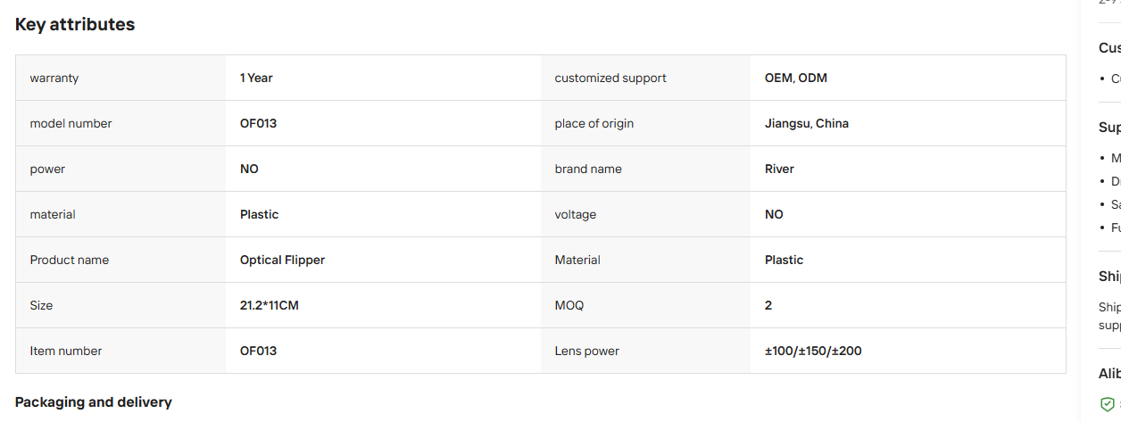Select the brand name label cell
This screenshot has height=422, width=1121.
645,169
